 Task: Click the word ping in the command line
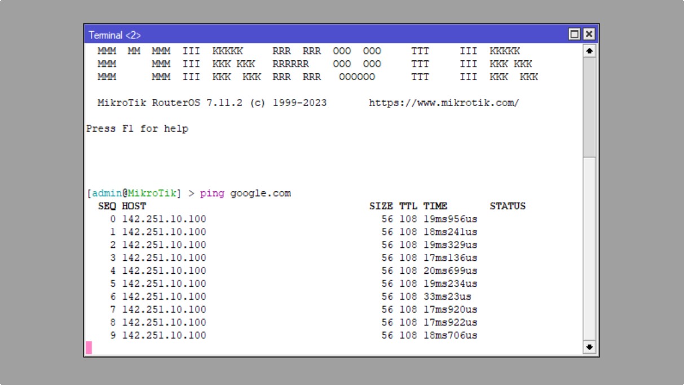(x=212, y=193)
